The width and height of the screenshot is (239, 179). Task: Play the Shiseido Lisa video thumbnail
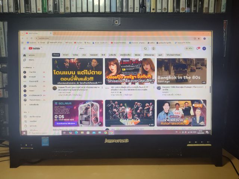pyautogui.click(x=130, y=71)
